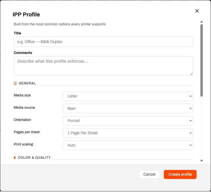Open the Pages per sheet dropdown
The width and height of the screenshot is (211, 192).
coord(128,133)
